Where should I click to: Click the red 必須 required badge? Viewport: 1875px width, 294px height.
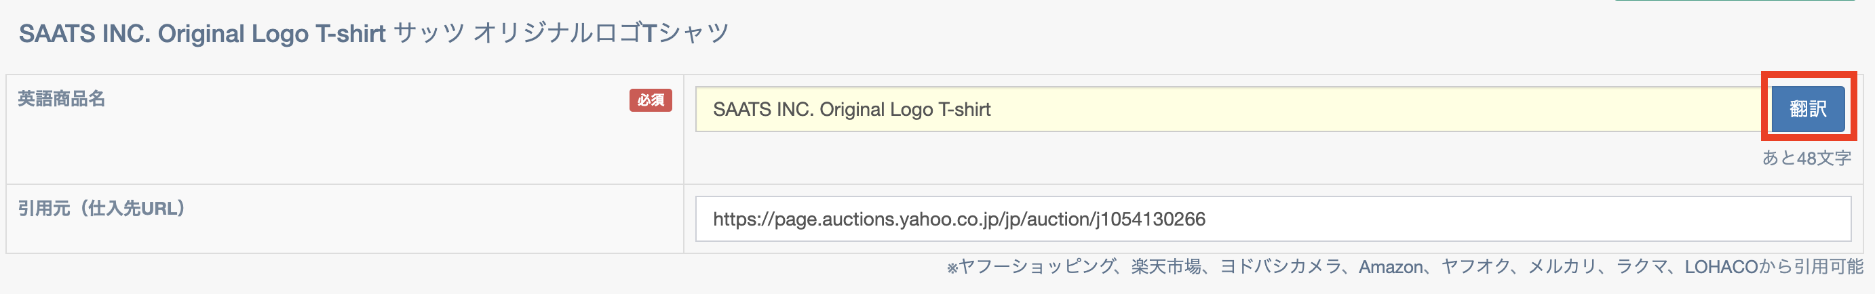[x=650, y=100]
